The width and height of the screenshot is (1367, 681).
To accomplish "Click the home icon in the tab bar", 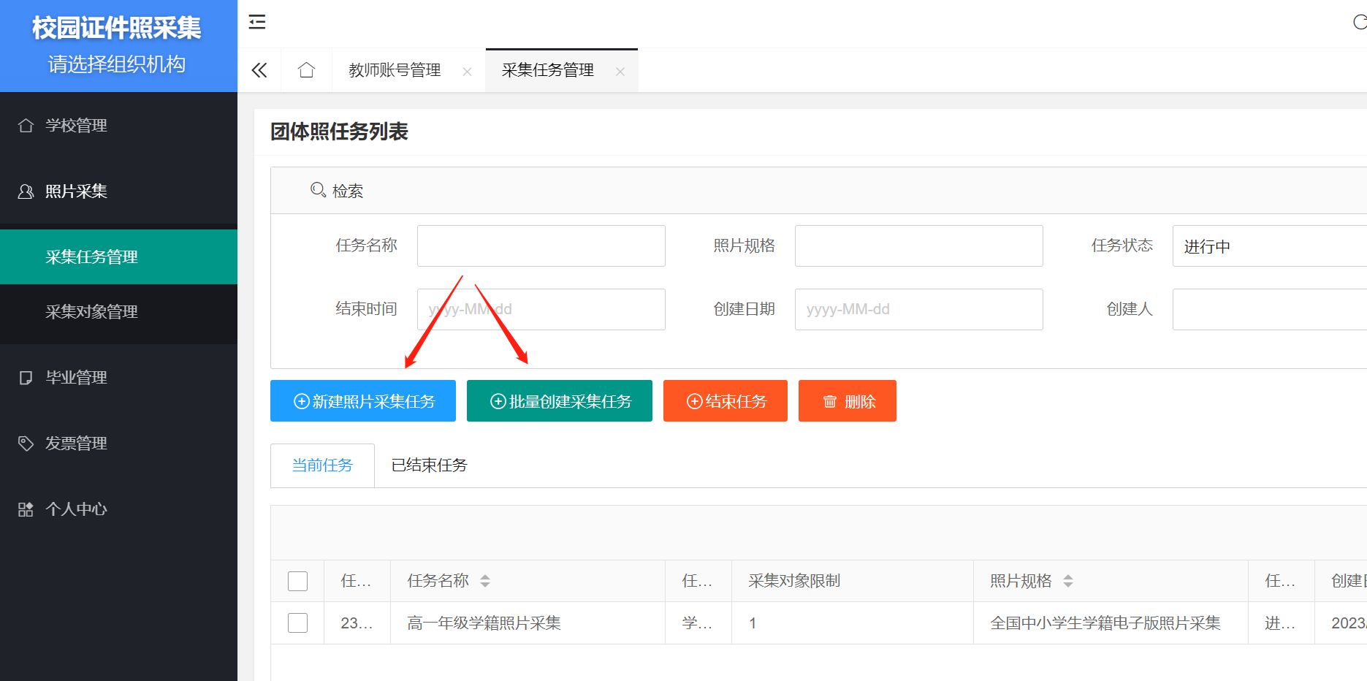I will (x=306, y=69).
